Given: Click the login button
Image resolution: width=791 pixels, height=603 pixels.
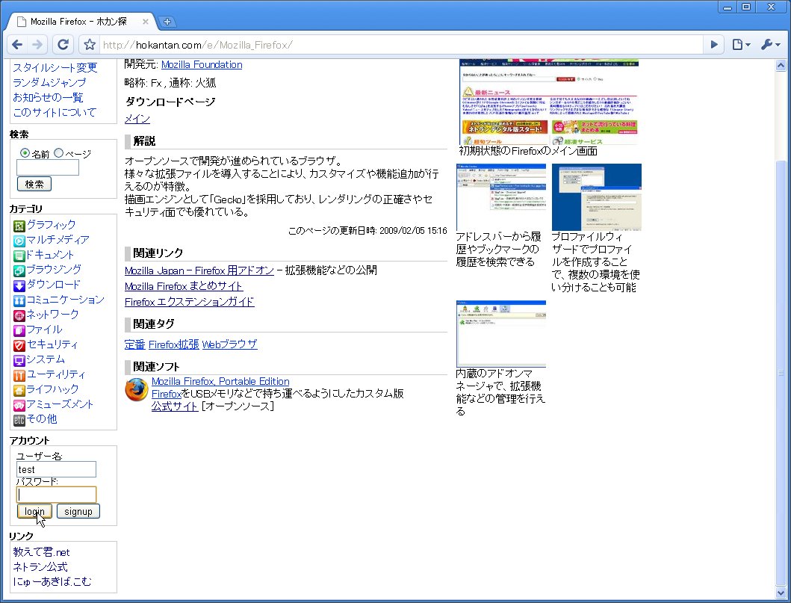Looking at the screenshot, I should point(34,511).
